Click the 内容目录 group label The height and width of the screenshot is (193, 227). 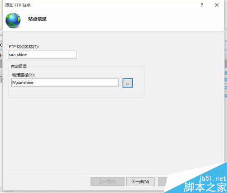pyautogui.click(x=19, y=66)
